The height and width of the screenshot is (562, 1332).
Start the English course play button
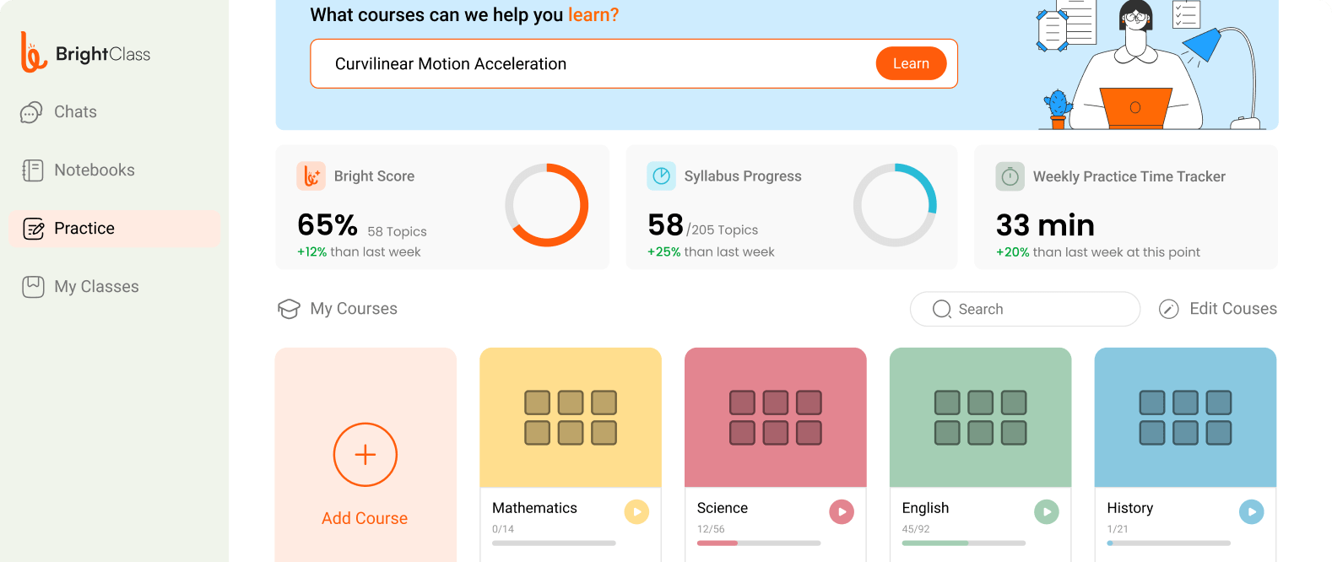[1047, 512]
